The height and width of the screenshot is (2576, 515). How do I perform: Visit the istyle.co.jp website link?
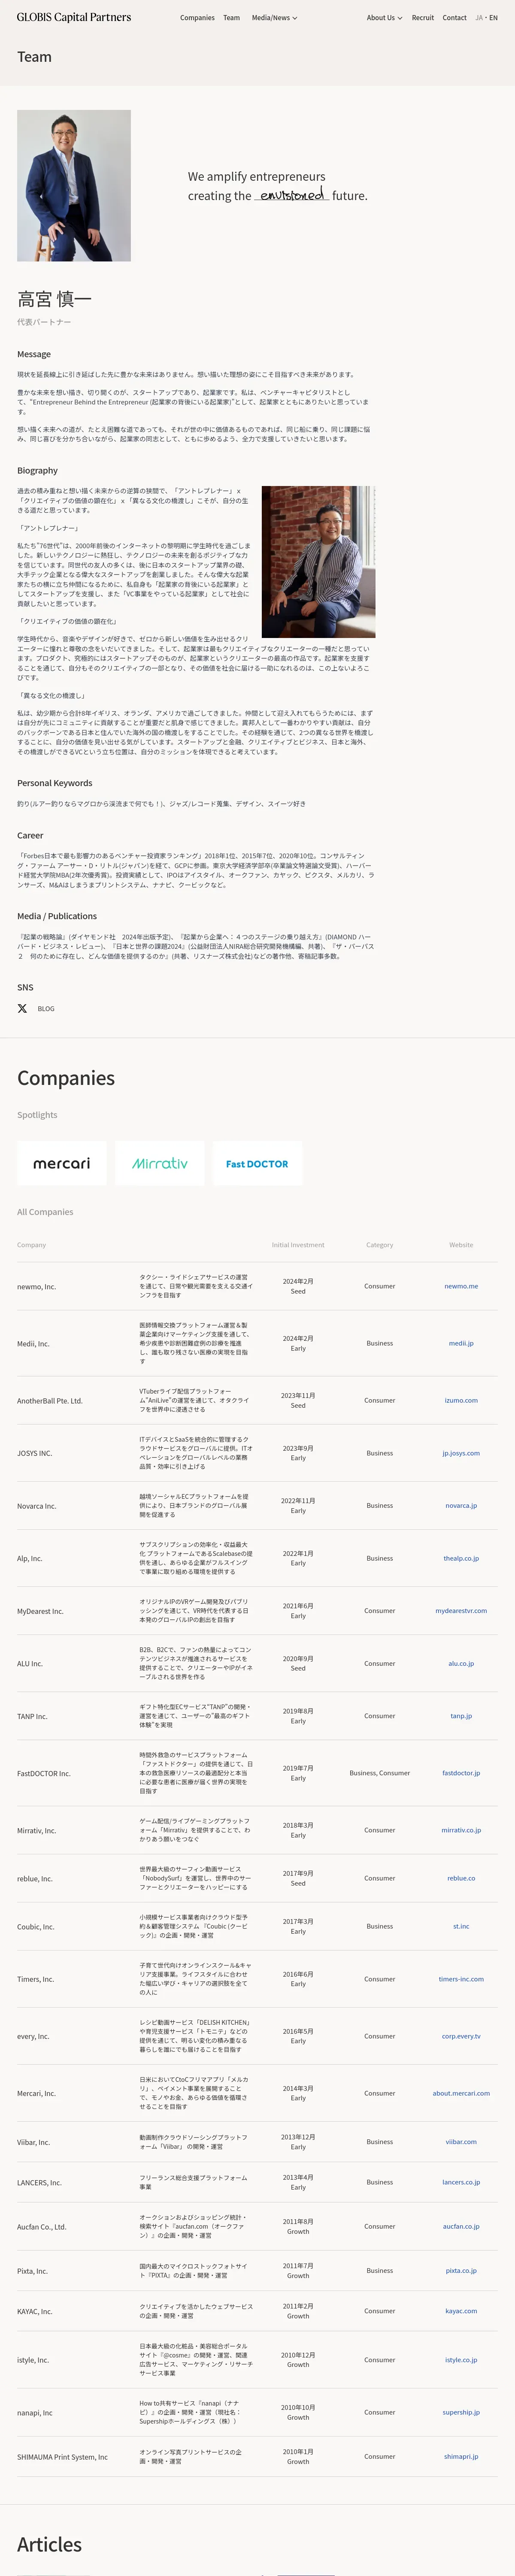(x=461, y=2359)
